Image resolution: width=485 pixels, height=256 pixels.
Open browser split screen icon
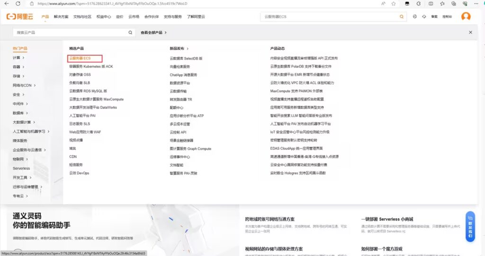[431, 4]
